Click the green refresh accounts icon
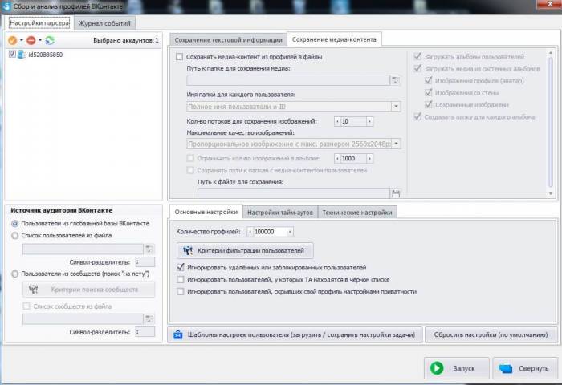This screenshot has height=385, width=562. [x=49, y=39]
